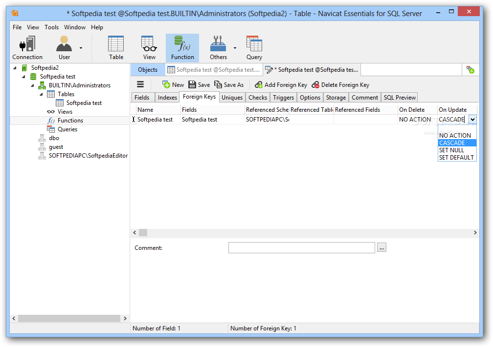
Task: Select the Functions node in the tree
Action: 70,121
